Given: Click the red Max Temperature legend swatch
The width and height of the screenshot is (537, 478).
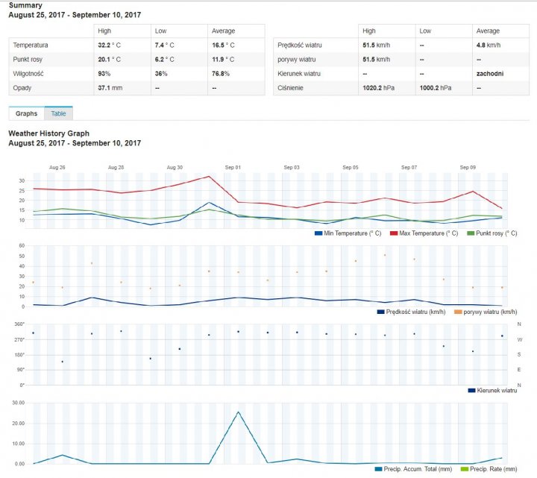Looking at the screenshot, I should 395,233.
